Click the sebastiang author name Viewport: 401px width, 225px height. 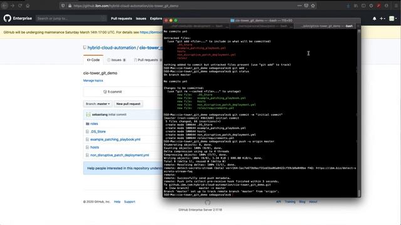[100, 115]
